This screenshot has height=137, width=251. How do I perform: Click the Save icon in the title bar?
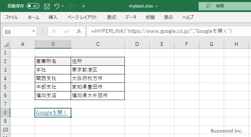coord(47,6)
